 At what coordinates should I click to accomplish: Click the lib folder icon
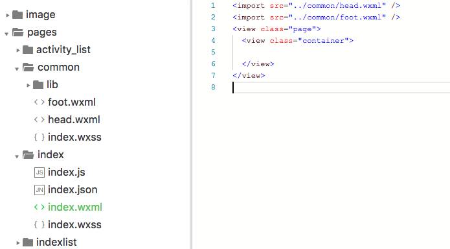coord(38,85)
